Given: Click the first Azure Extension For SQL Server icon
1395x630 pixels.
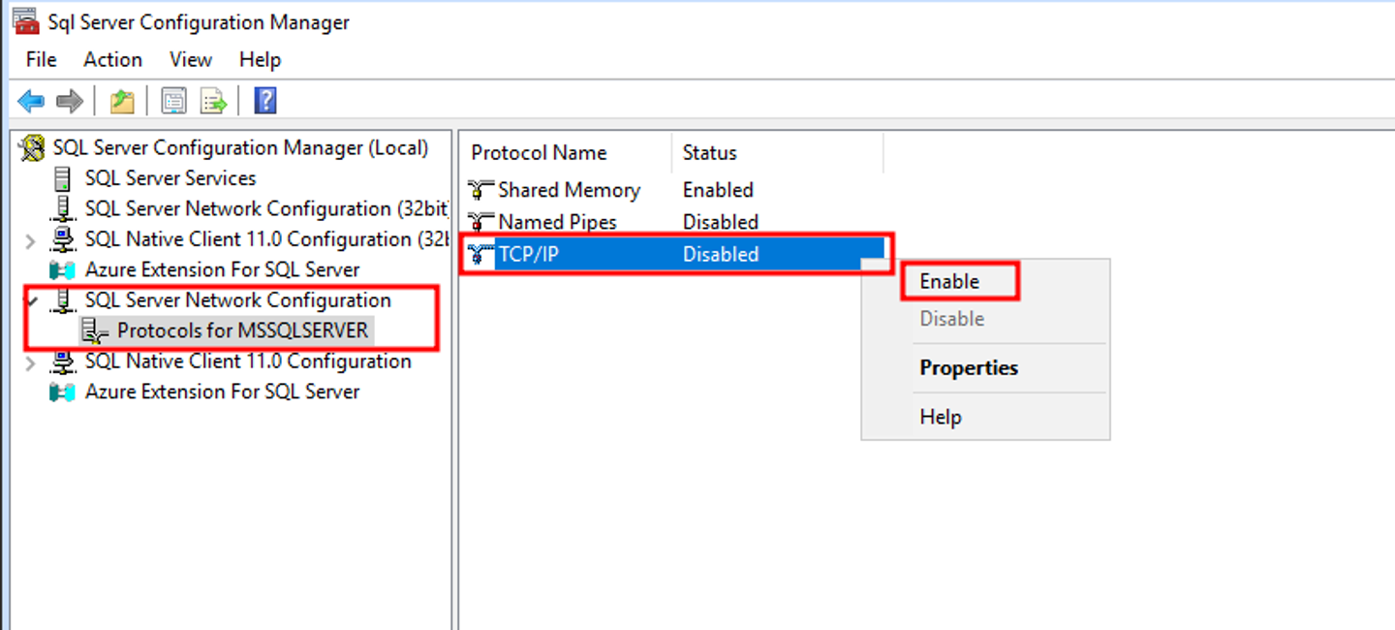Looking at the screenshot, I should point(63,270).
